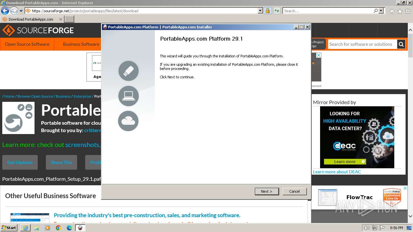
Task: Click SourceForge search for software field
Action: coord(362,44)
